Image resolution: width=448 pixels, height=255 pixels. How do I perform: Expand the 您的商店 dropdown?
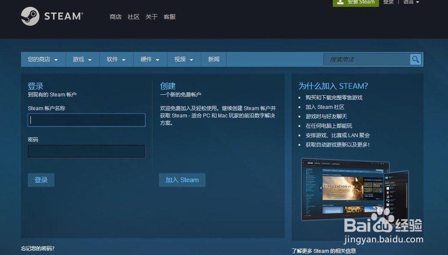(43, 59)
